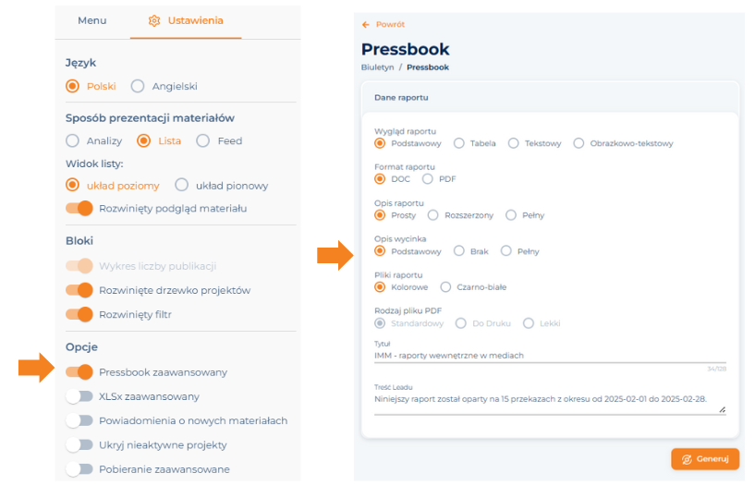Enable Ukryj nieaktywne projekty switch
Viewport: 755px width, 485px height.
coord(79,445)
